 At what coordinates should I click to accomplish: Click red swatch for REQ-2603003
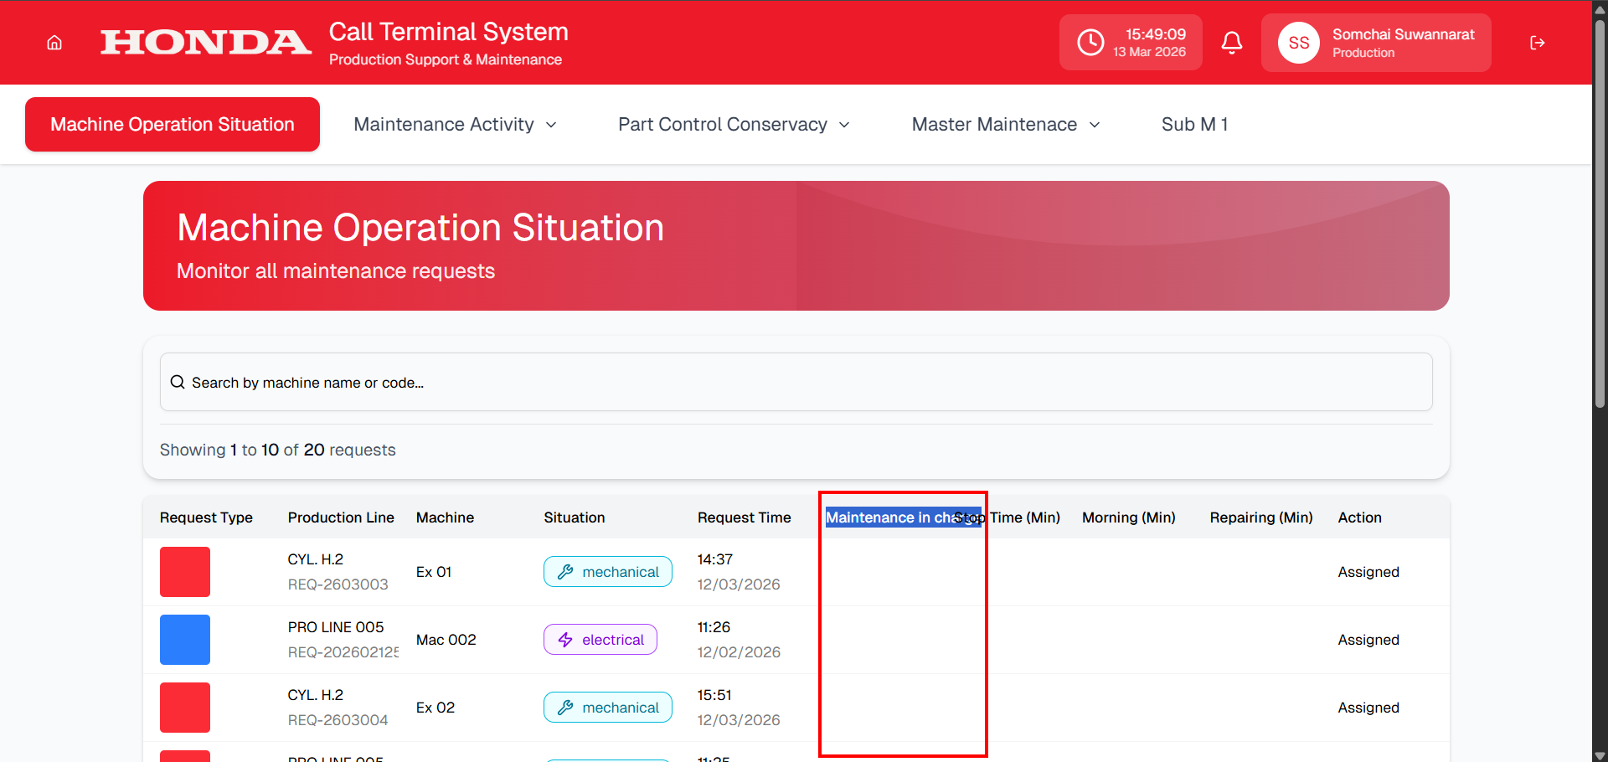coord(185,572)
